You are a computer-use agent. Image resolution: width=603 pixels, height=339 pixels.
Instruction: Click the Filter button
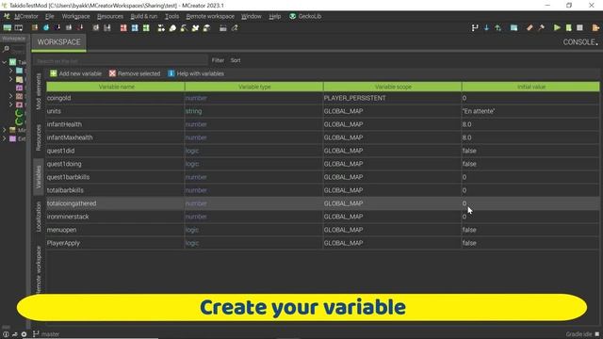218,60
